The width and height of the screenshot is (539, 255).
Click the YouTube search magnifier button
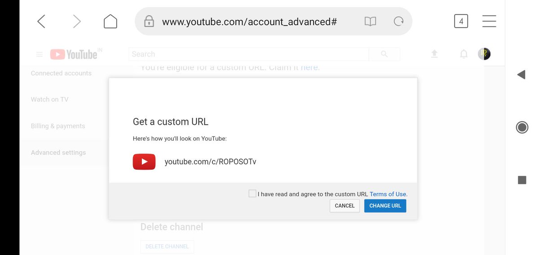[384, 54]
